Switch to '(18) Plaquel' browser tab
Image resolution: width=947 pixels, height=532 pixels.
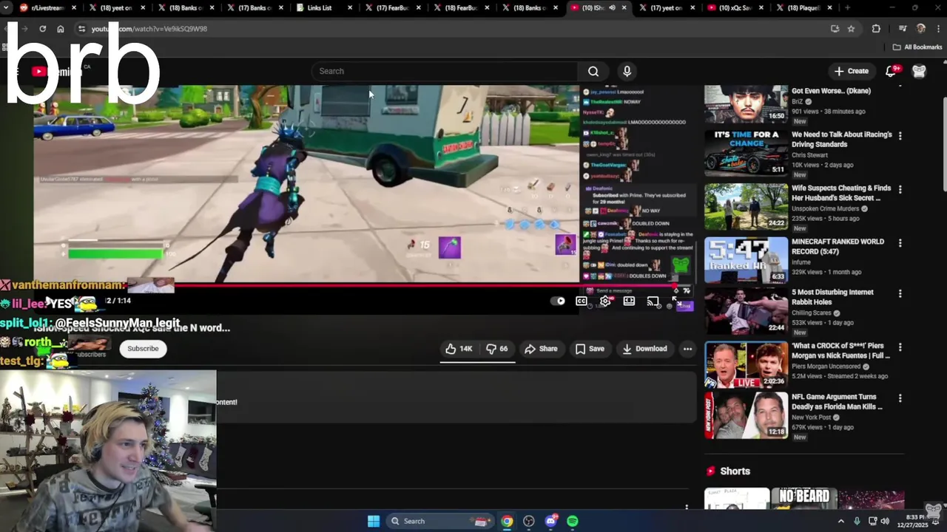click(x=804, y=7)
